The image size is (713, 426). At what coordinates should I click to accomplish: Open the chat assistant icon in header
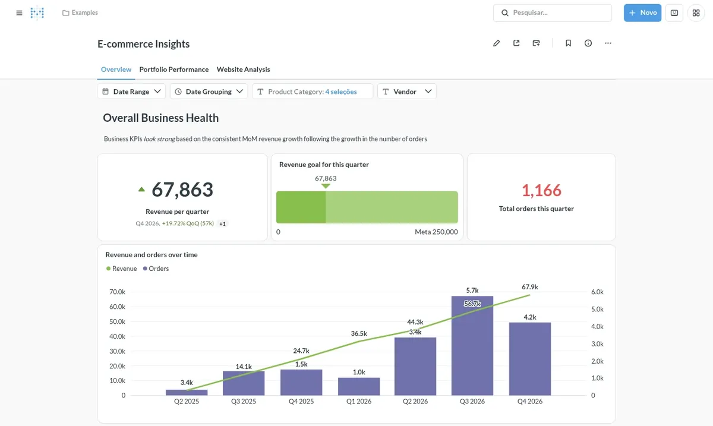tap(674, 12)
